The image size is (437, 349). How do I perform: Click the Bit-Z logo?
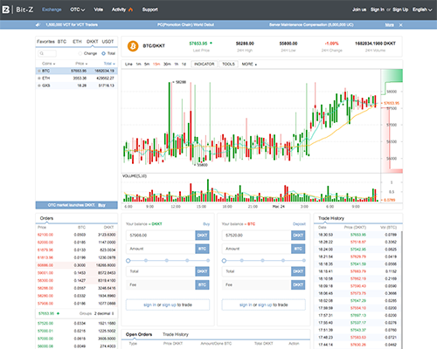17,10
